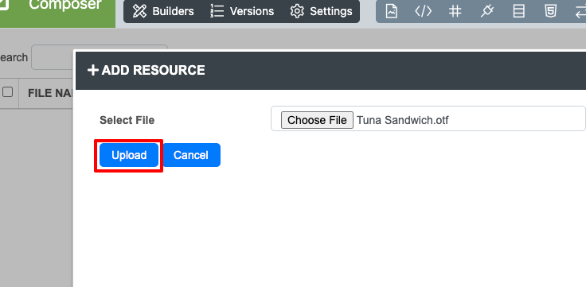
Task: Open the HTML5 shield icon
Action: tap(550, 11)
